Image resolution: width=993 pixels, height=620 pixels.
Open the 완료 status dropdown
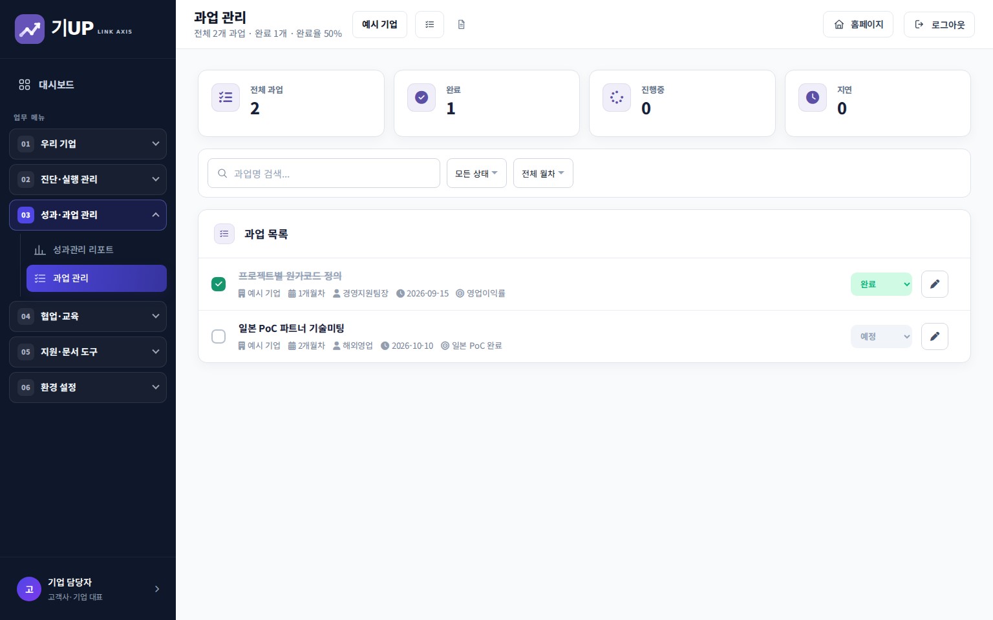[x=881, y=284]
